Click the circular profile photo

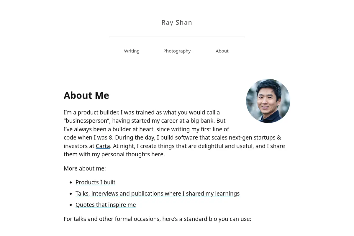(x=268, y=101)
